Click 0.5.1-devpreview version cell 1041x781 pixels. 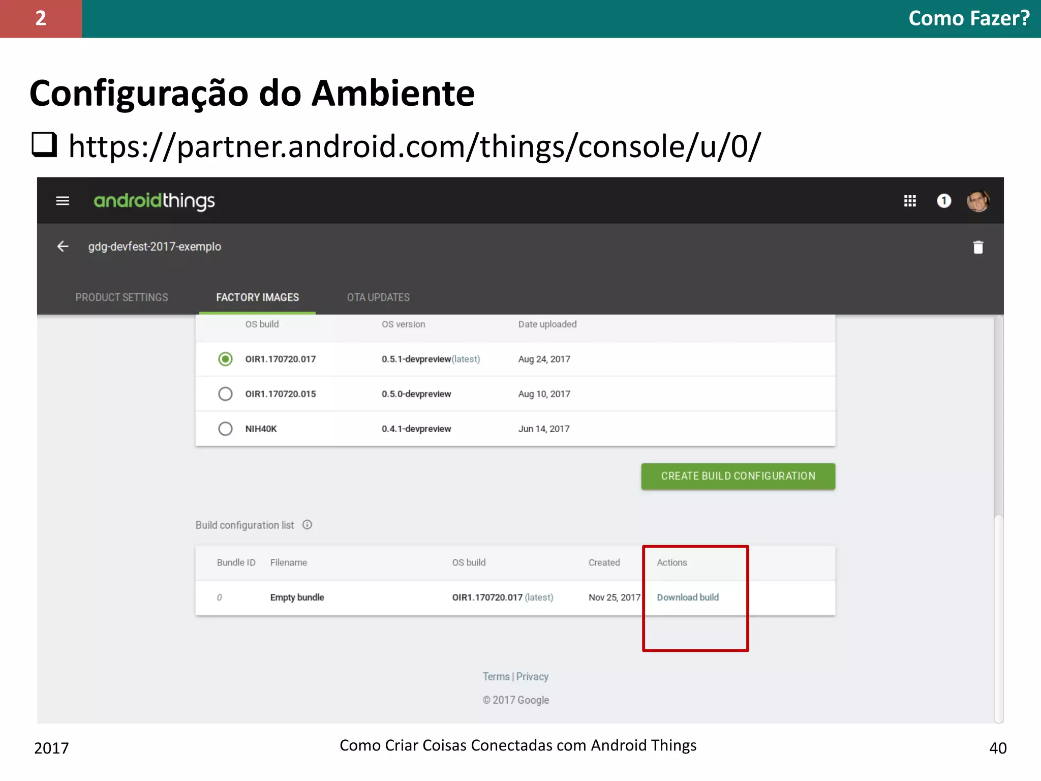(x=431, y=359)
